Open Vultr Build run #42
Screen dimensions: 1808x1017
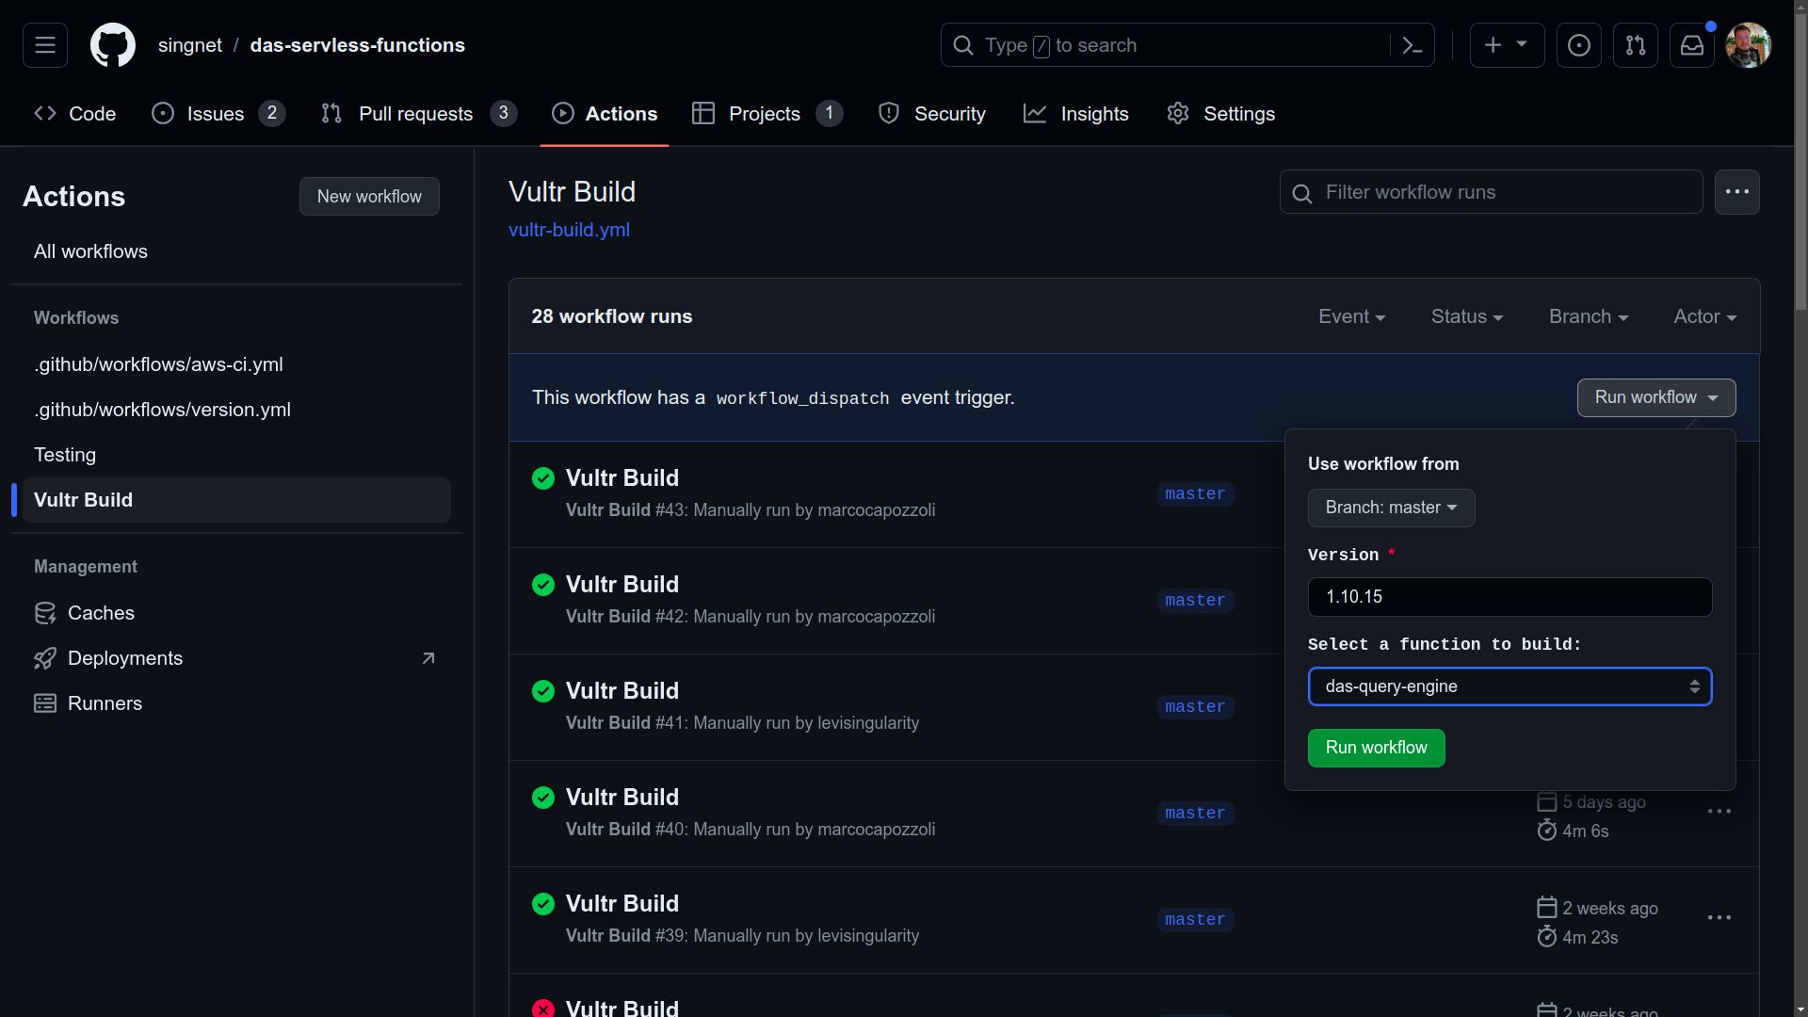(x=621, y=585)
